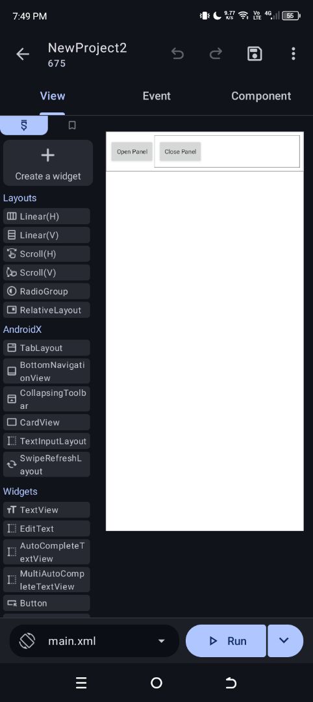313x702 pixels.
Task: Choose the CardView widget
Action: click(x=47, y=422)
